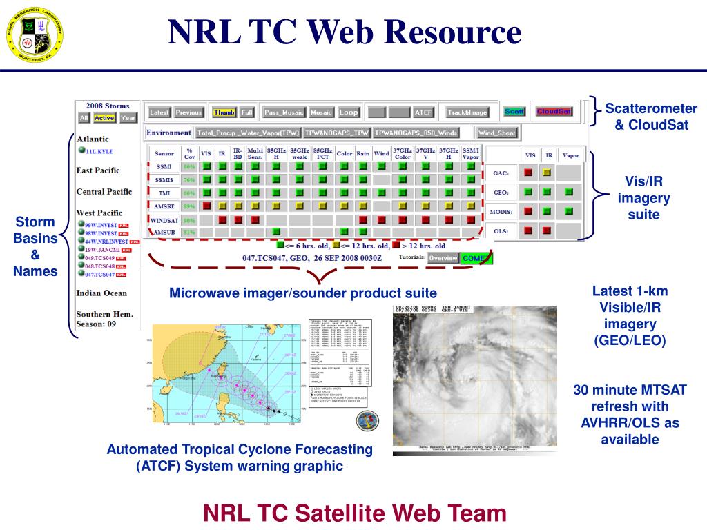
Task: Open TPW&NOGAPS_TPW environment product
Action: tap(337, 132)
